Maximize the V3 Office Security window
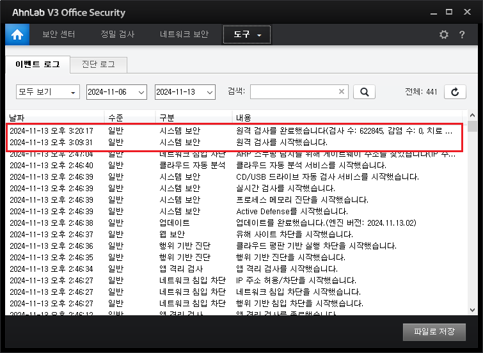The image size is (483, 353). tap(449, 12)
